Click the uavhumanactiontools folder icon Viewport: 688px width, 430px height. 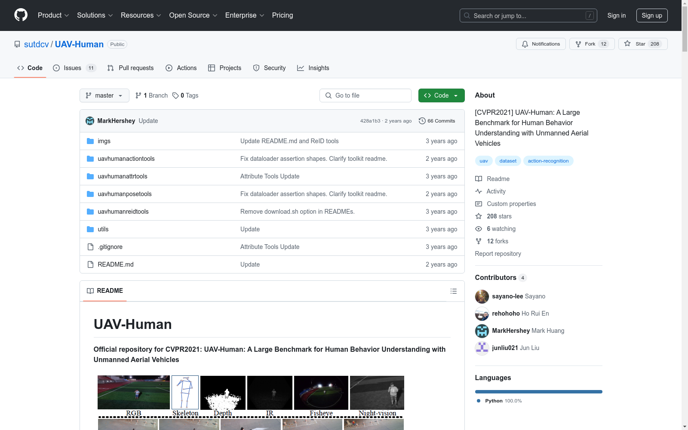90,159
